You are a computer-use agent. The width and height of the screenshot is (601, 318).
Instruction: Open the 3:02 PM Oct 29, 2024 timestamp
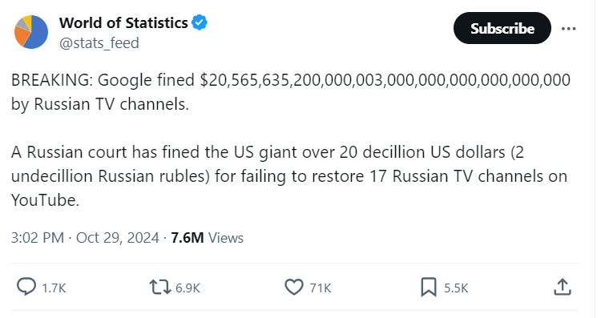[x=85, y=238]
